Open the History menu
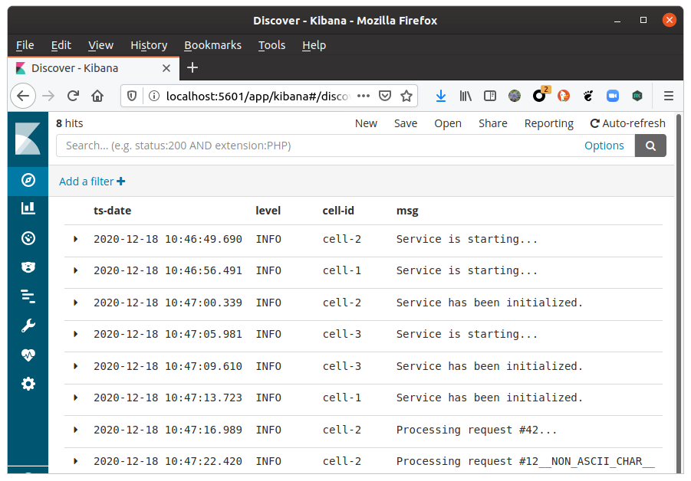Screen dimensions: 691x481 pos(149,45)
